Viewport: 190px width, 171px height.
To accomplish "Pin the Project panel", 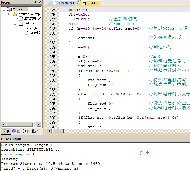I will point(35,2).
